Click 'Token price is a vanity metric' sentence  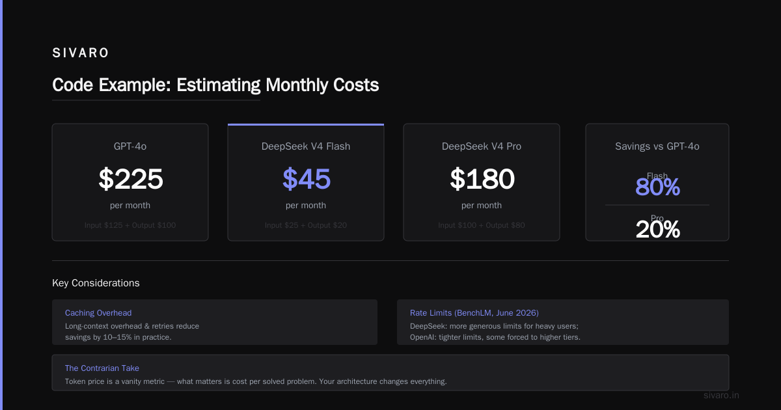pos(256,381)
